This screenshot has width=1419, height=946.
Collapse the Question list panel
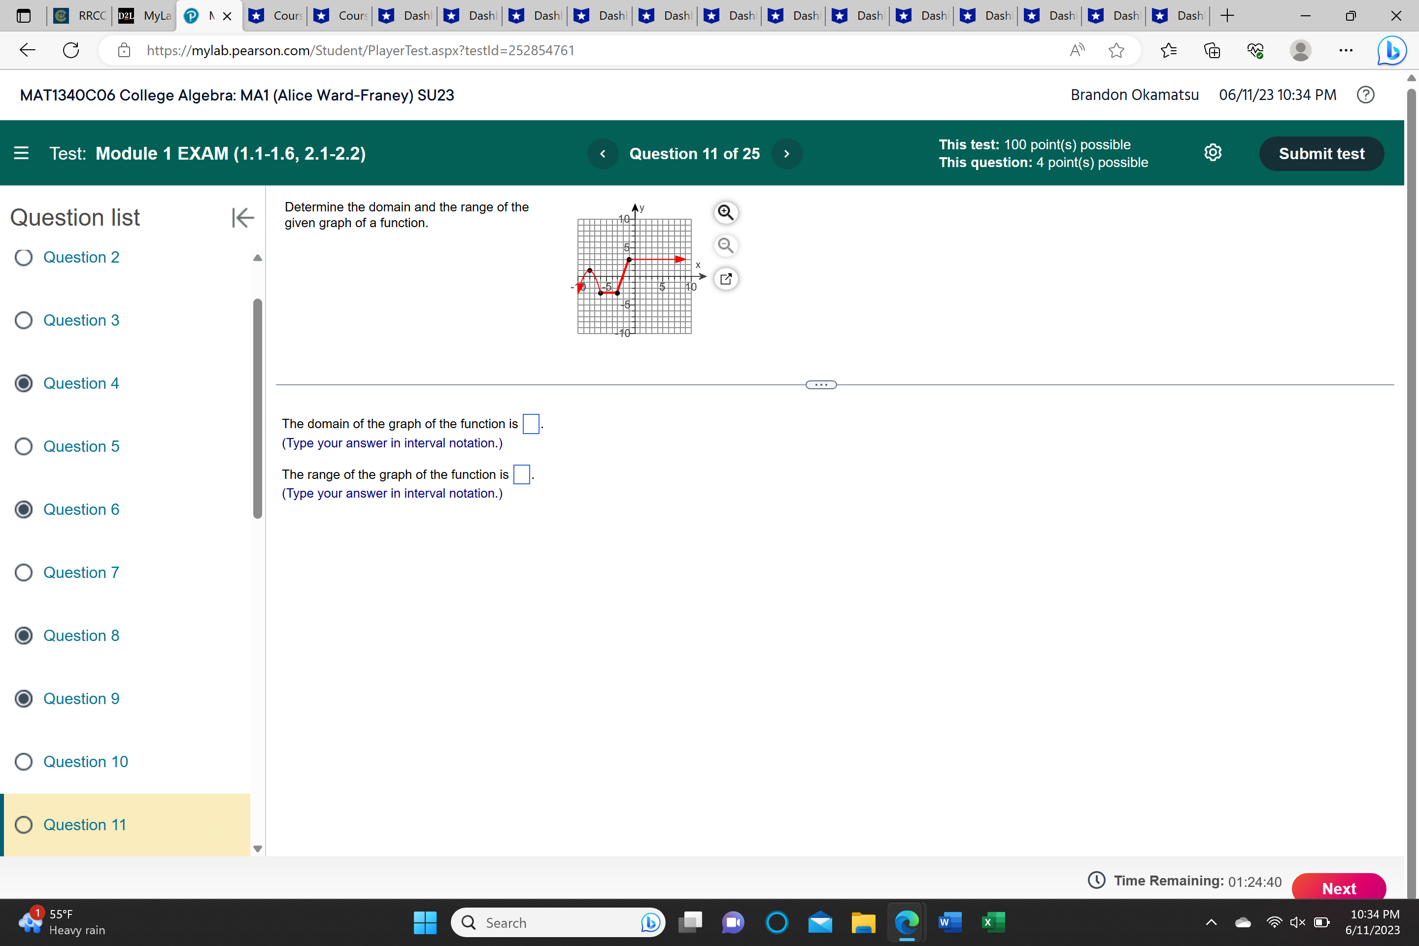tap(242, 217)
